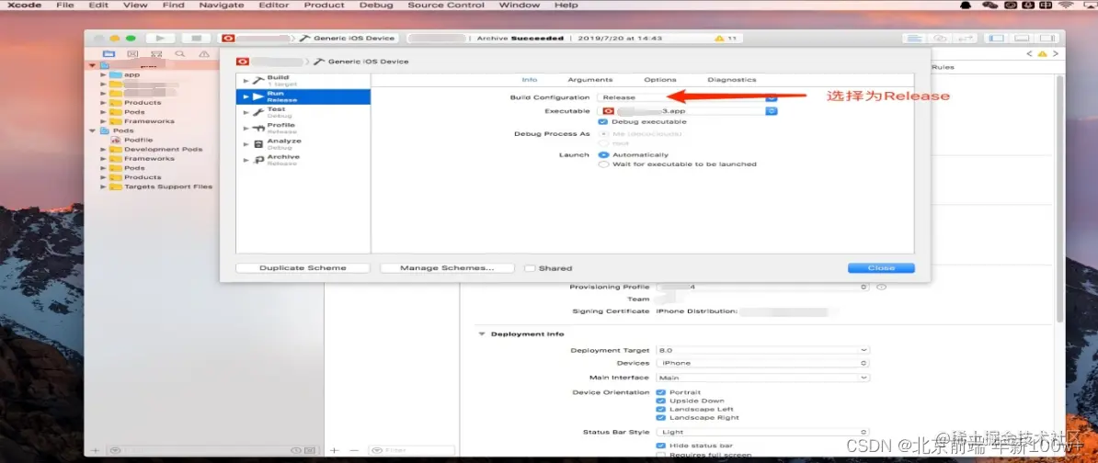Image resolution: width=1098 pixels, height=463 pixels.
Task: Click the Duplicate Scheme button
Action: 303,268
